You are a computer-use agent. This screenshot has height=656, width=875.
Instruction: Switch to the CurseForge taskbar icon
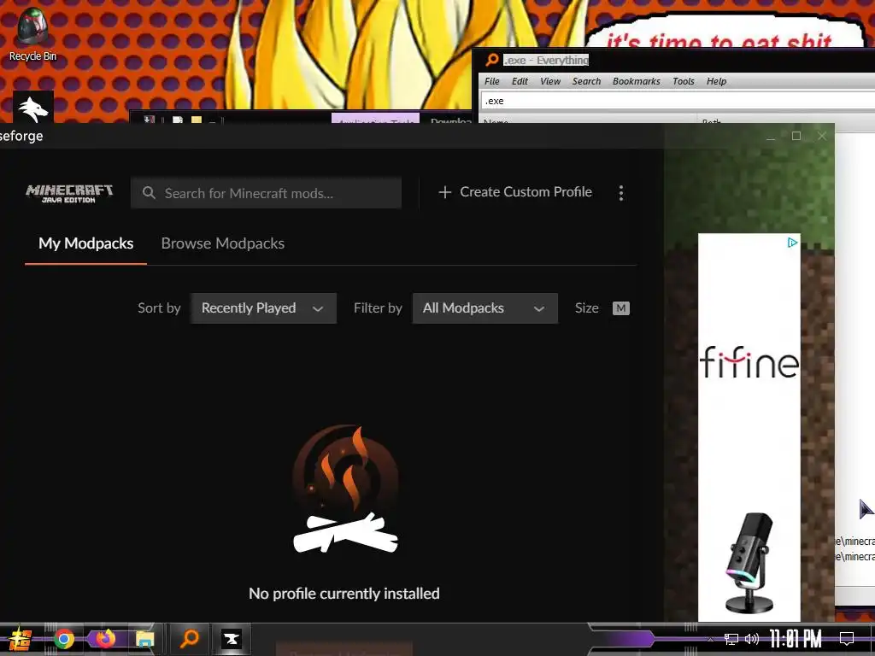tap(231, 639)
